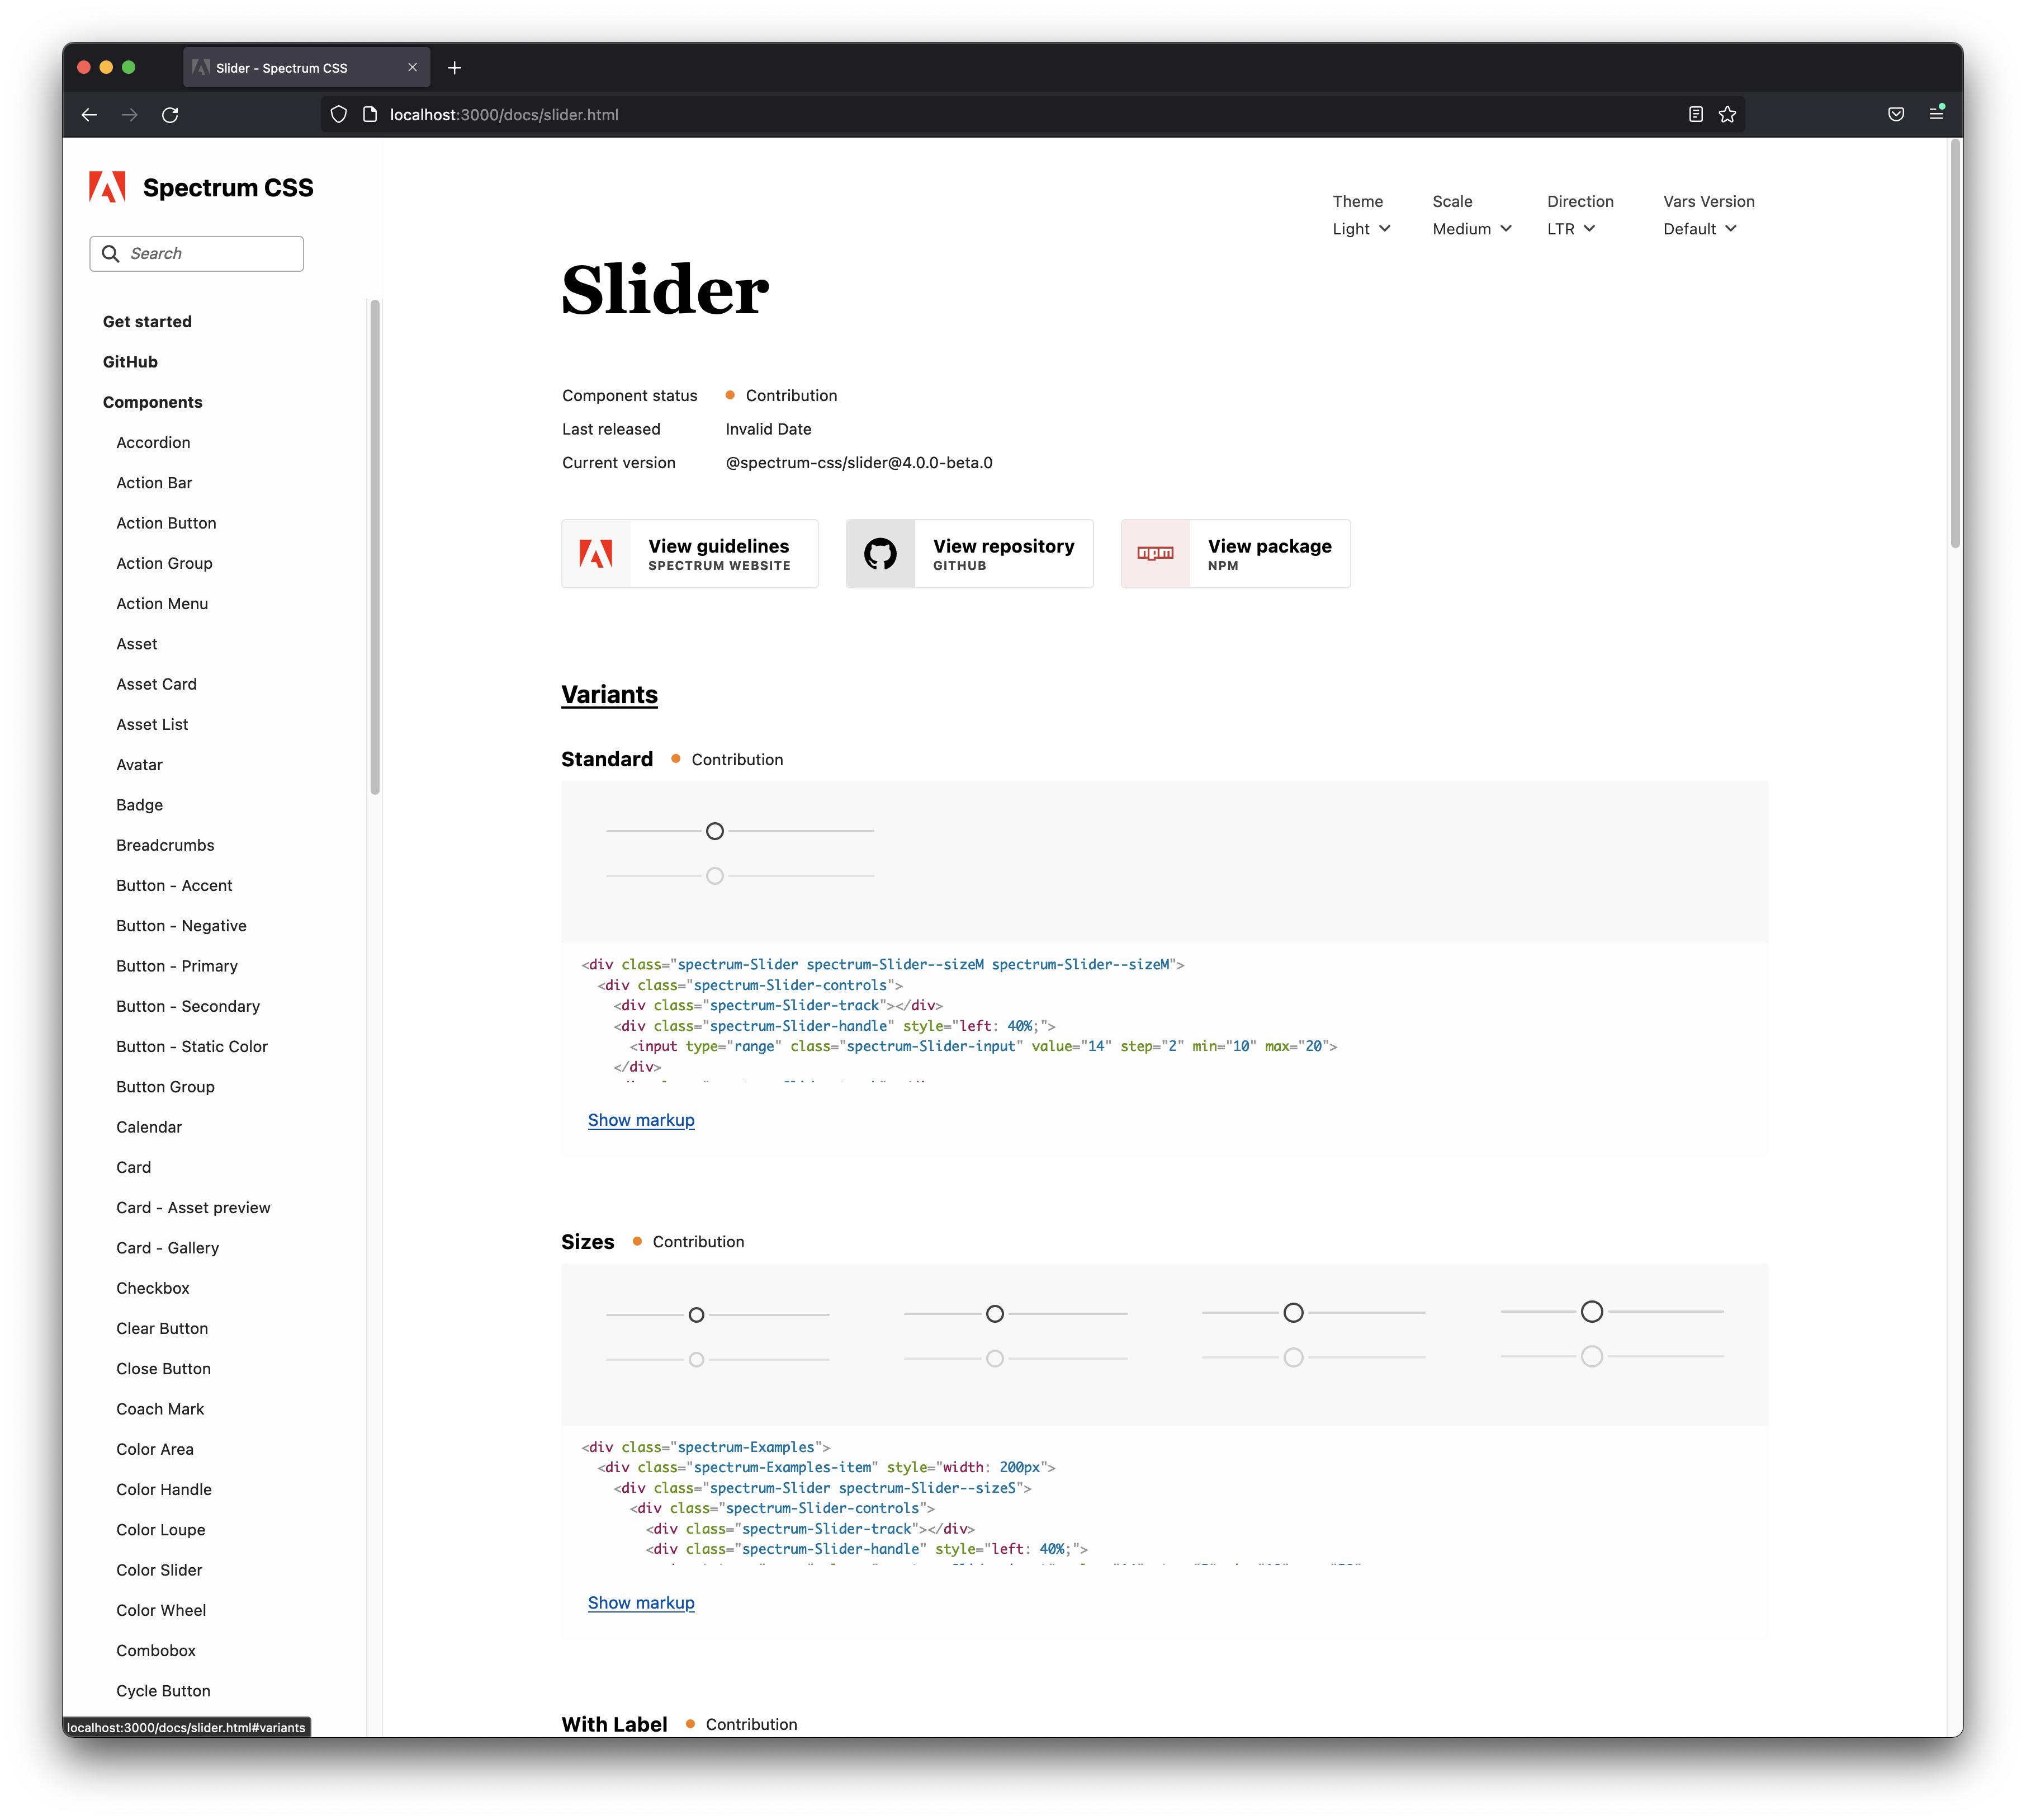
Task: Select Checkbox in the components list
Action: tap(153, 1288)
